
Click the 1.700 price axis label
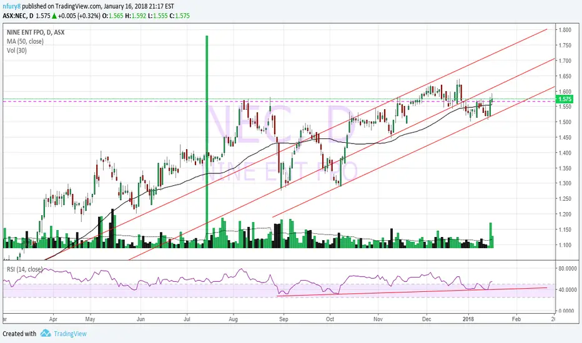click(565, 61)
